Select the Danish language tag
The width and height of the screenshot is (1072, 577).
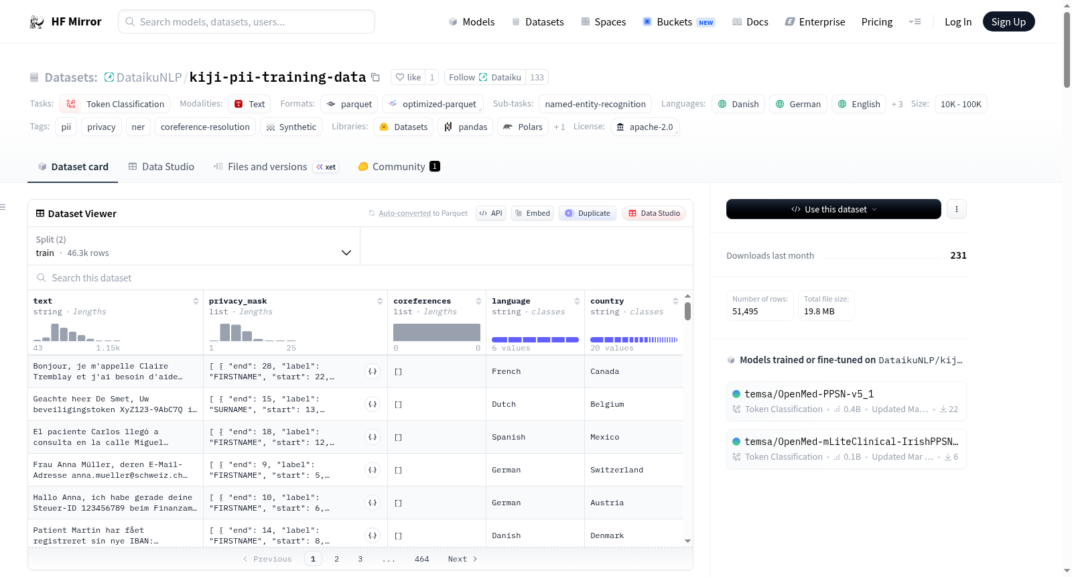pyautogui.click(x=738, y=104)
